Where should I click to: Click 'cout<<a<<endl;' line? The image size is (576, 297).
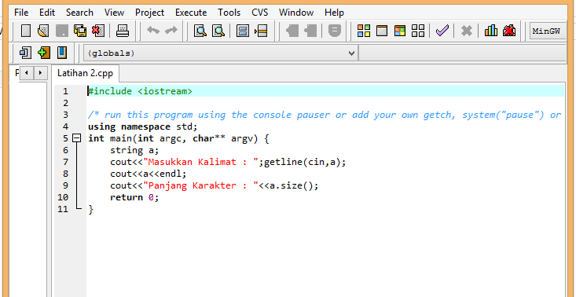(x=149, y=174)
